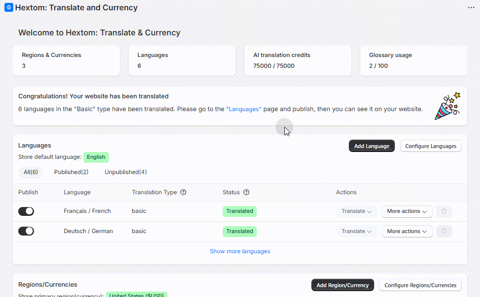This screenshot has height=297, width=480.
Task: Click the Translation Type column header
Action: pyautogui.click(x=154, y=192)
